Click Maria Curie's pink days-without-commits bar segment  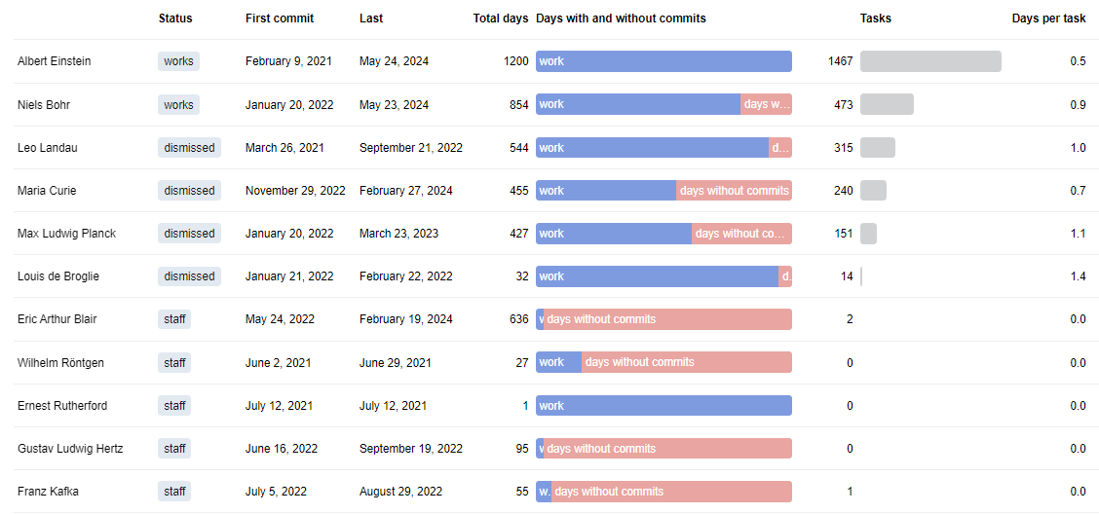pyautogui.click(x=734, y=191)
